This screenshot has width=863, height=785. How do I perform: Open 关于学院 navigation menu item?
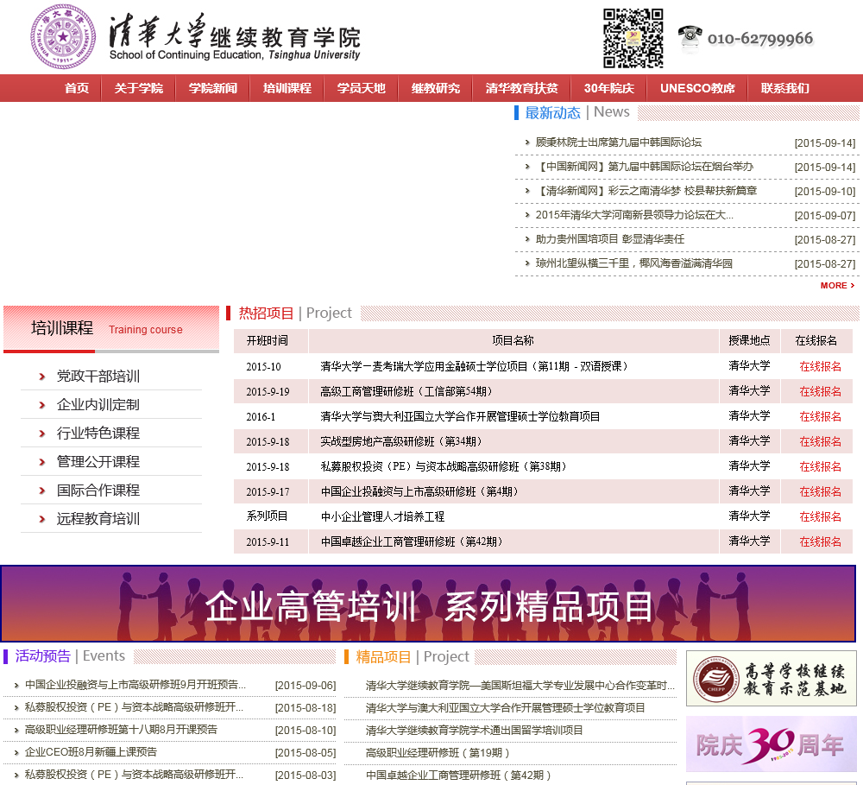pyautogui.click(x=139, y=88)
